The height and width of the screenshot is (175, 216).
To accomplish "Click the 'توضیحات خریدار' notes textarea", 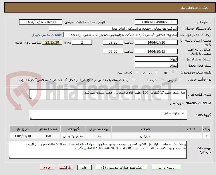I will (98, 150).
